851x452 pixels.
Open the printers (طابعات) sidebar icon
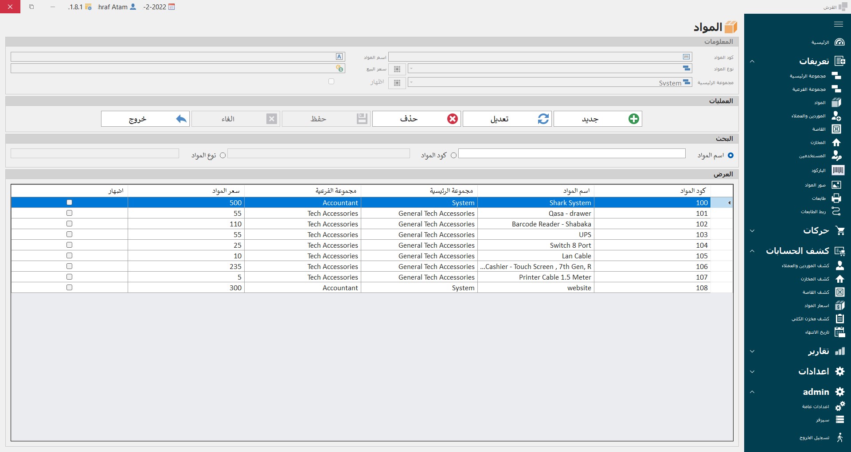click(836, 199)
